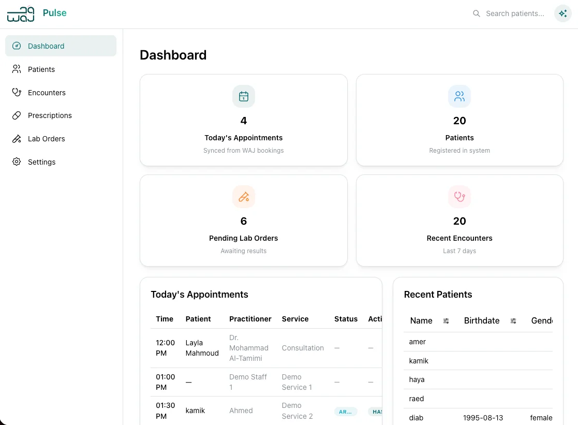Image resolution: width=578 pixels, height=425 pixels.
Task: Click the Settings gear icon
Action: click(x=17, y=162)
